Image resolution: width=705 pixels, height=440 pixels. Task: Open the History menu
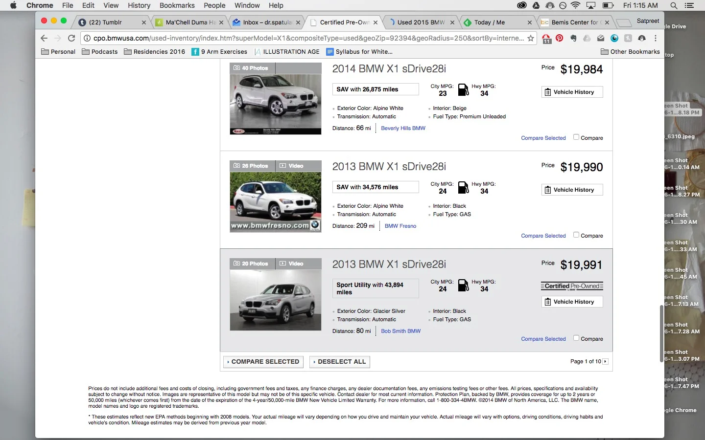[139, 5]
